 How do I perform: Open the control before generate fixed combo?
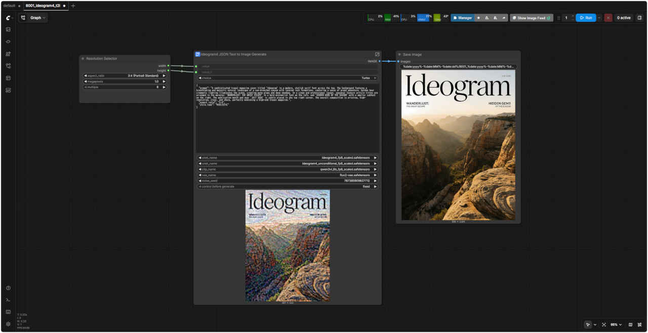[288, 186]
